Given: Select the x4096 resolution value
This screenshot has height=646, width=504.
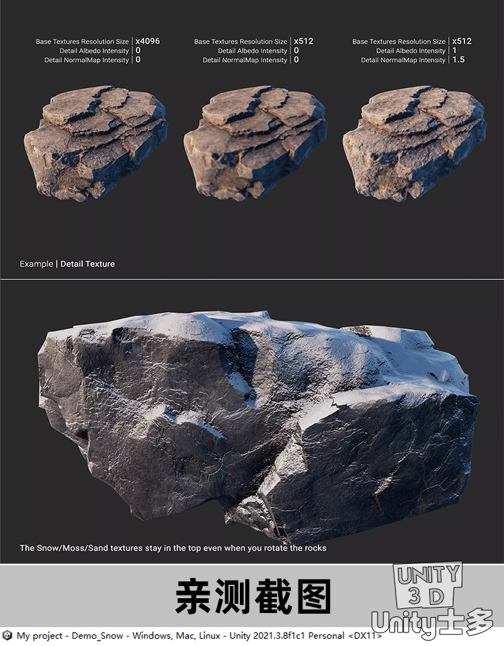Looking at the screenshot, I should [x=147, y=41].
